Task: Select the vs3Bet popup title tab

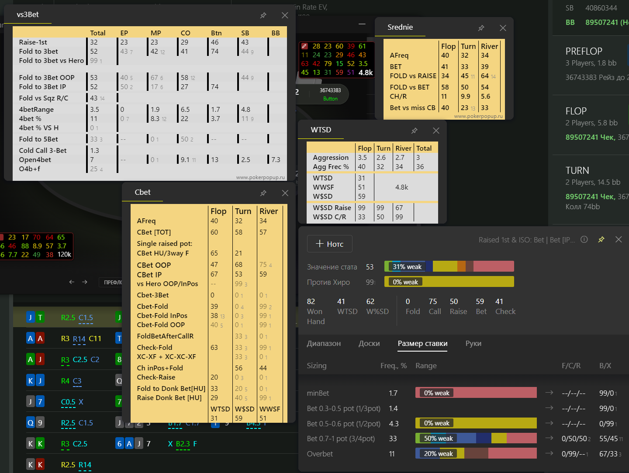Action: point(28,14)
